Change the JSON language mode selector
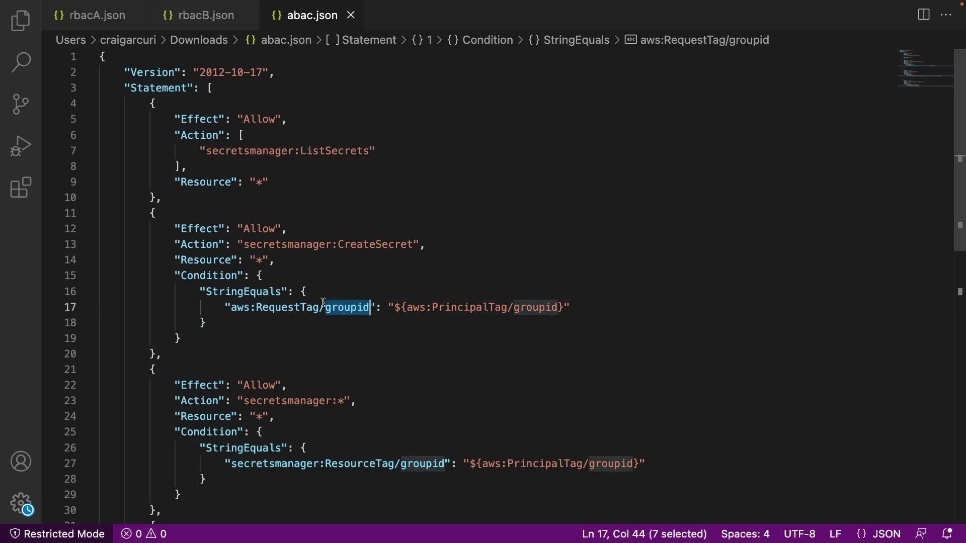The width and height of the screenshot is (966, 543). (x=878, y=533)
